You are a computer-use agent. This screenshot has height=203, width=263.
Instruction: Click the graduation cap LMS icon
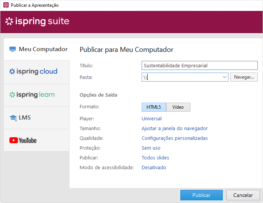(13, 118)
